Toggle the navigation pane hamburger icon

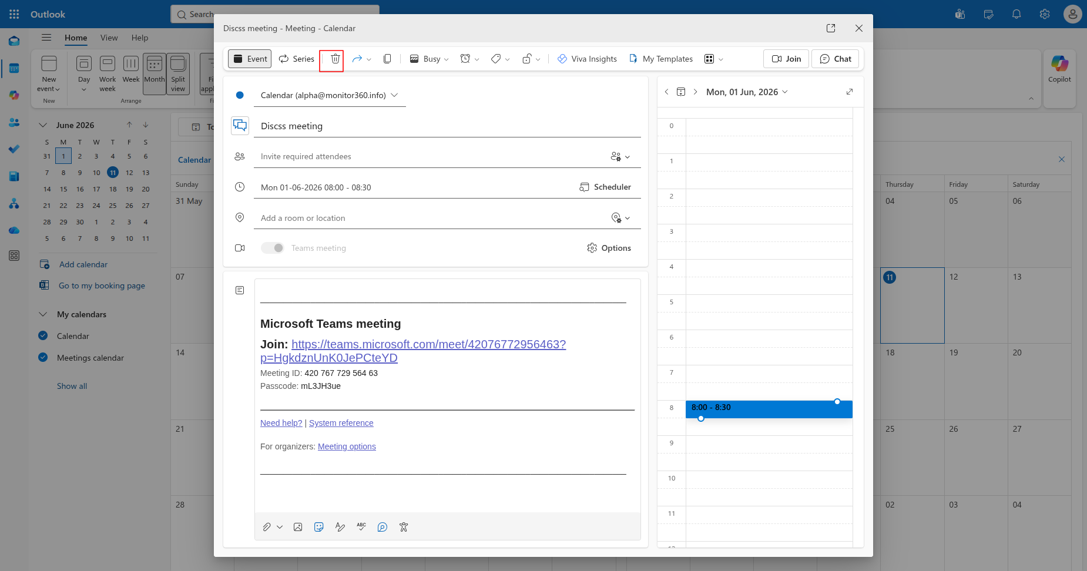[46, 38]
